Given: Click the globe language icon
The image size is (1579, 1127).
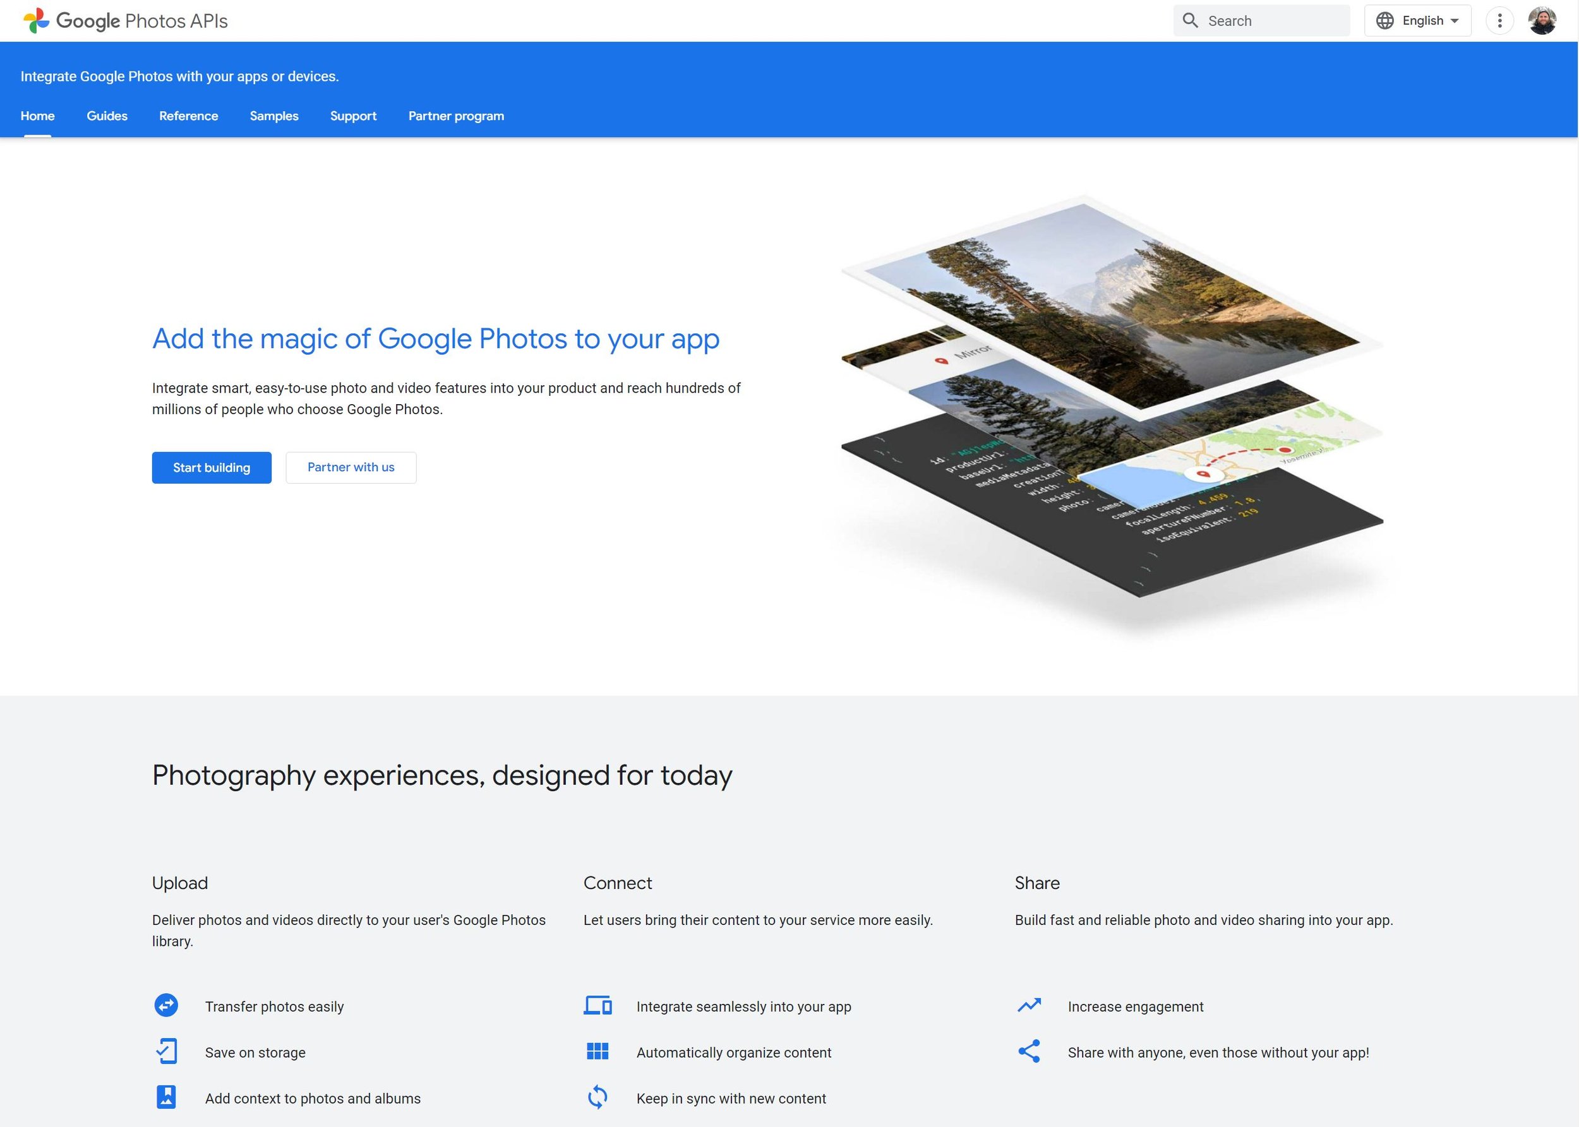Looking at the screenshot, I should [1384, 21].
